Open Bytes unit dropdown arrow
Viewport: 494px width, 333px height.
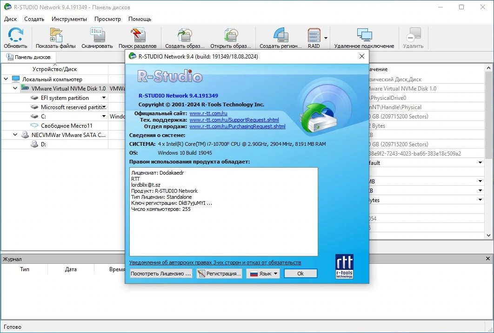[480, 200]
